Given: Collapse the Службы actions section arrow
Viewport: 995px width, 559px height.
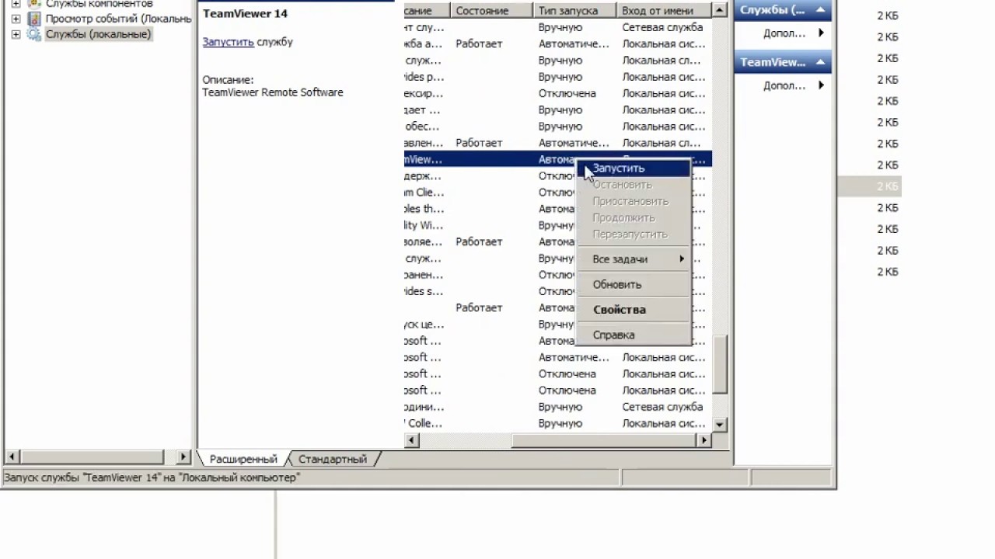Looking at the screenshot, I should click(x=820, y=10).
